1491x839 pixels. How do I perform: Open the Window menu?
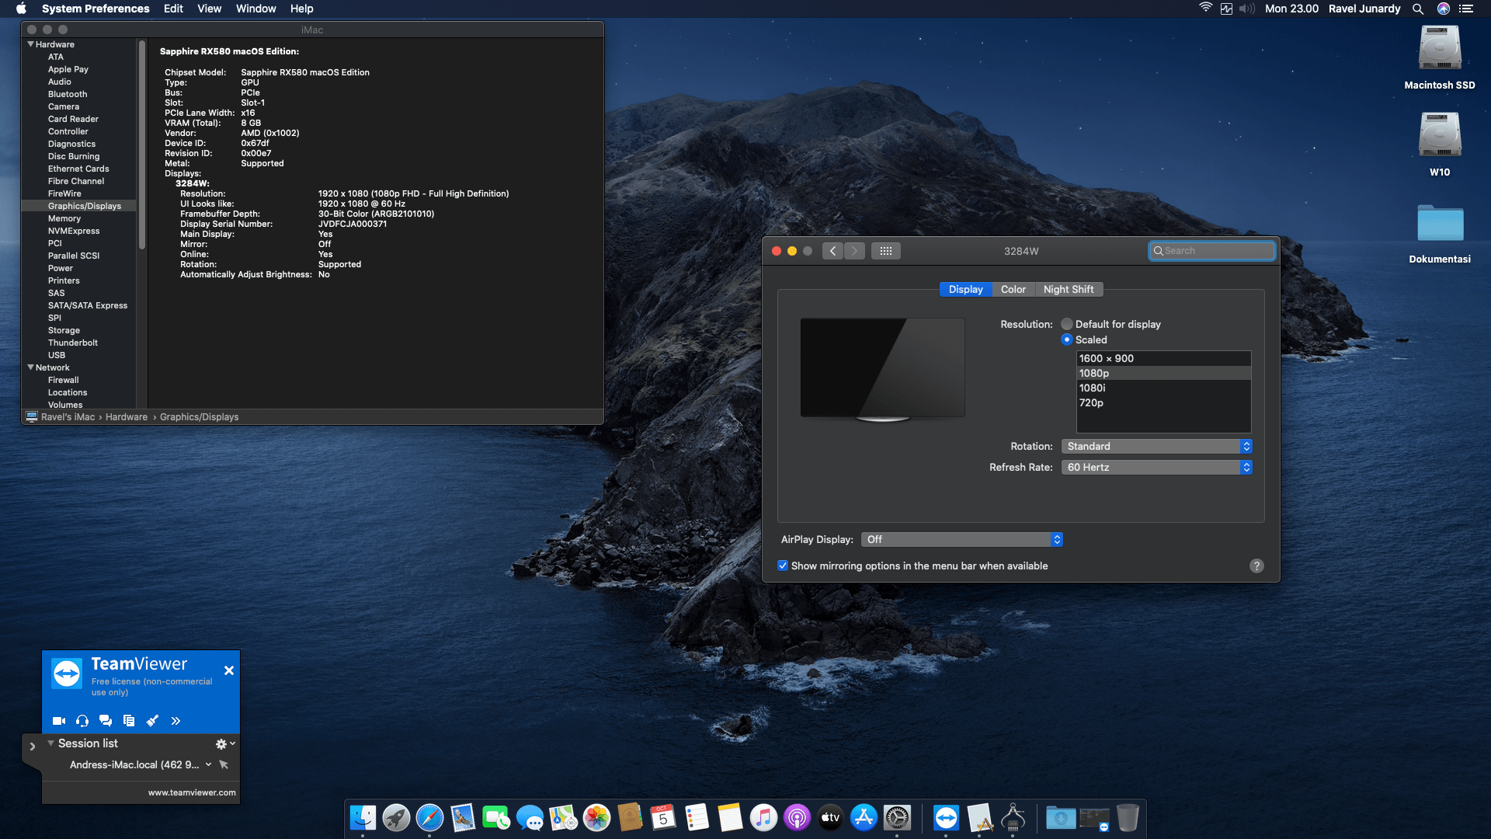[255, 9]
